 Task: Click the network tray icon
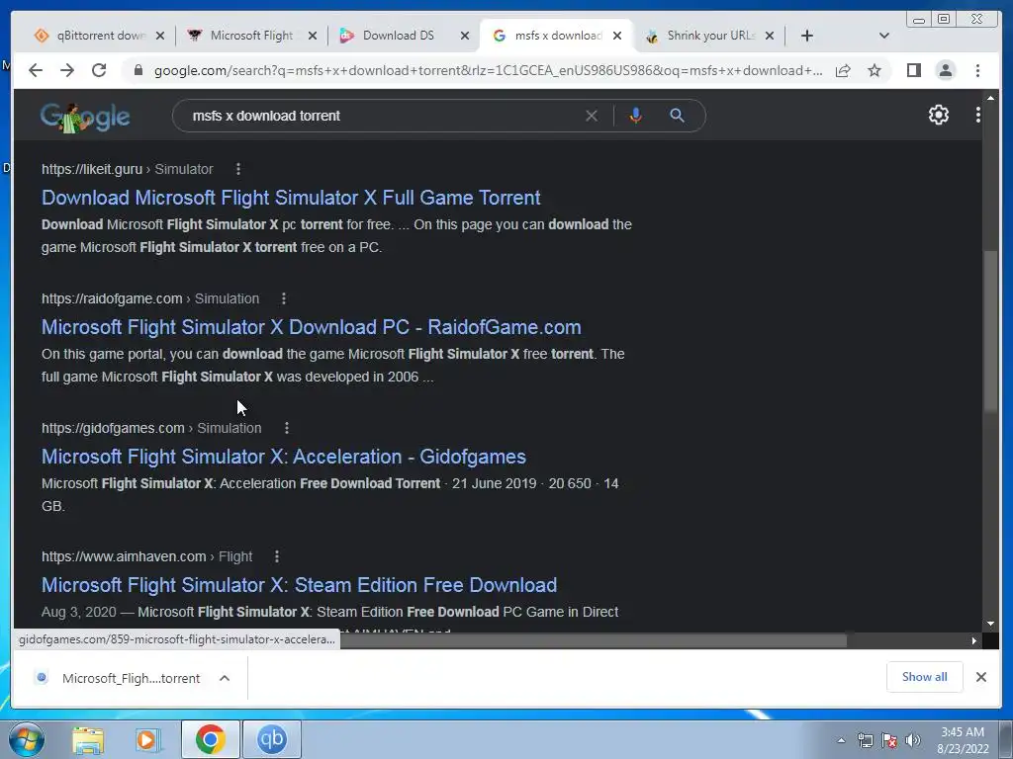pos(865,740)
